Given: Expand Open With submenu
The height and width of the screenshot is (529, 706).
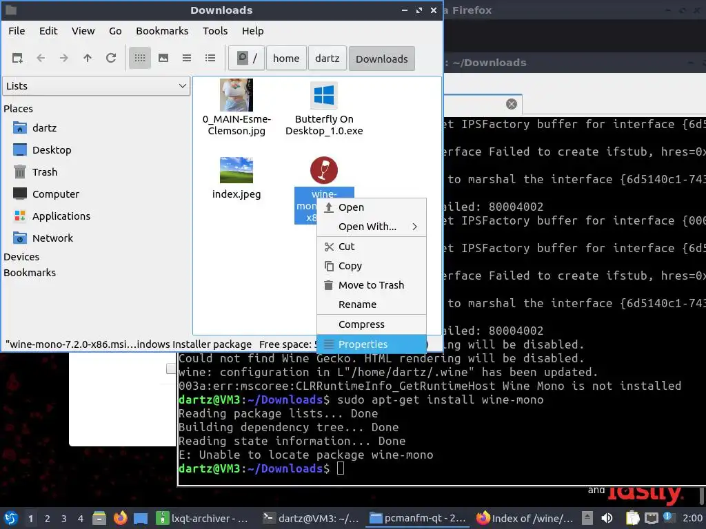Looking at the screenshot, I should point(372,227).
